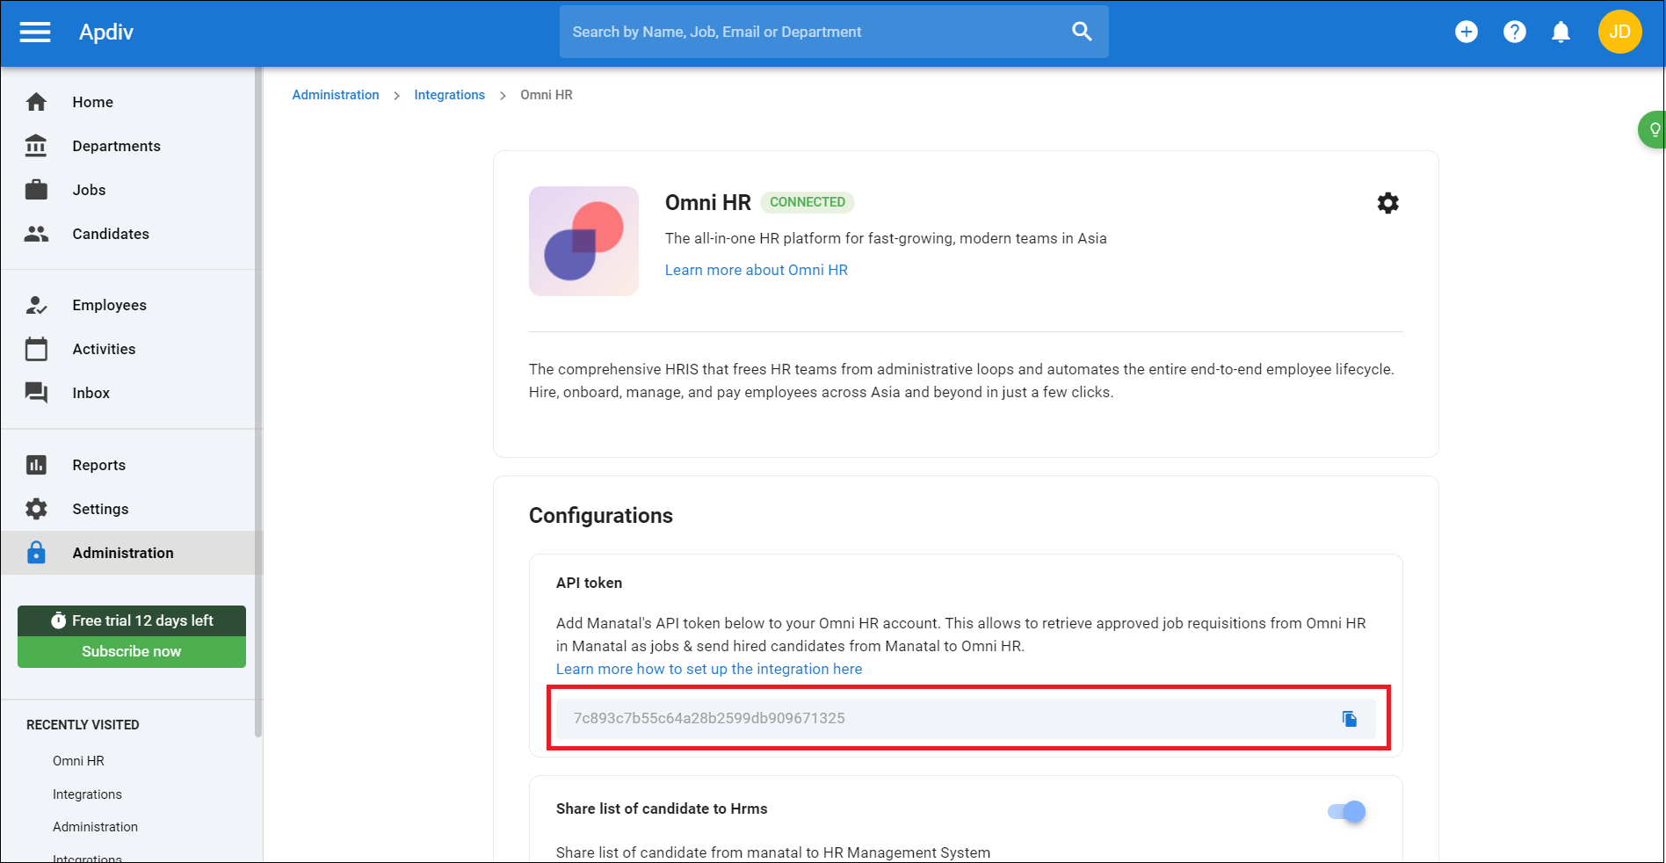Click the Candidates people icon
The width and height of the screenshot is (1666, 863).
tap(36, 234)
